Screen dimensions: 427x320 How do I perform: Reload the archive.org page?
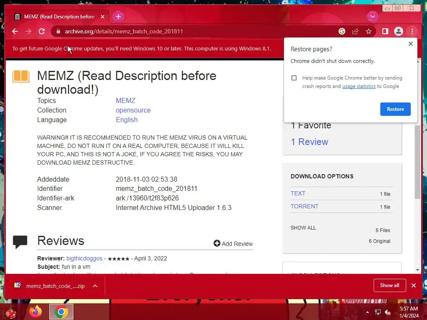pos(42,31)
